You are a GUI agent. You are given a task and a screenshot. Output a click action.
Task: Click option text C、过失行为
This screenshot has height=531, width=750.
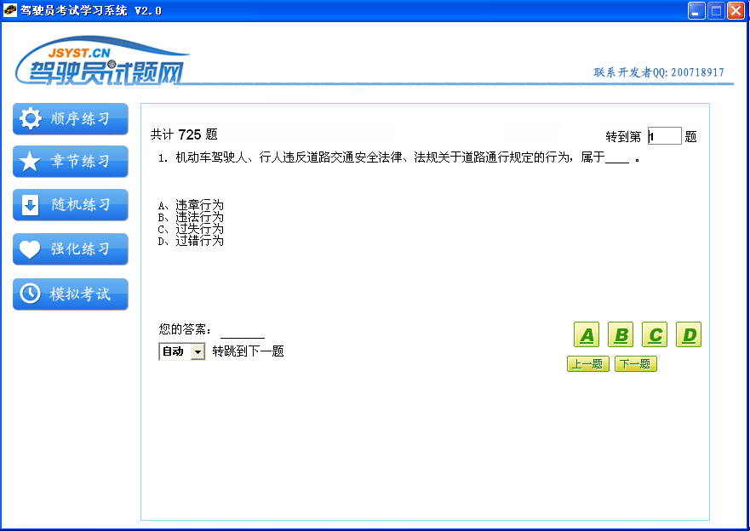[x=191, y=229]
